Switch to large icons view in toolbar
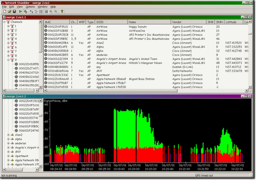257x181 pixels. (31, 12)
